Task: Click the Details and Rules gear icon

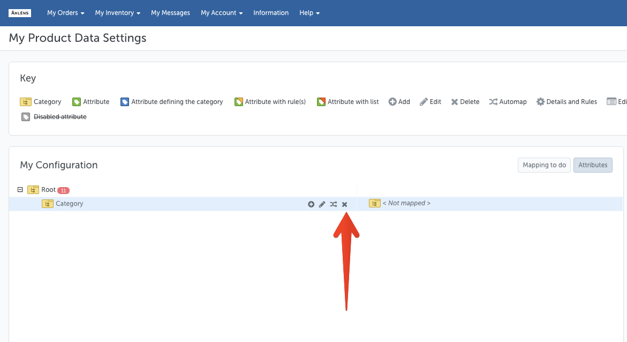Action: coord(540,102)
